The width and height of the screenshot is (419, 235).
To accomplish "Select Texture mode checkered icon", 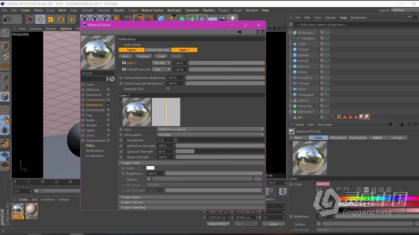I will [x=5, y=56].
